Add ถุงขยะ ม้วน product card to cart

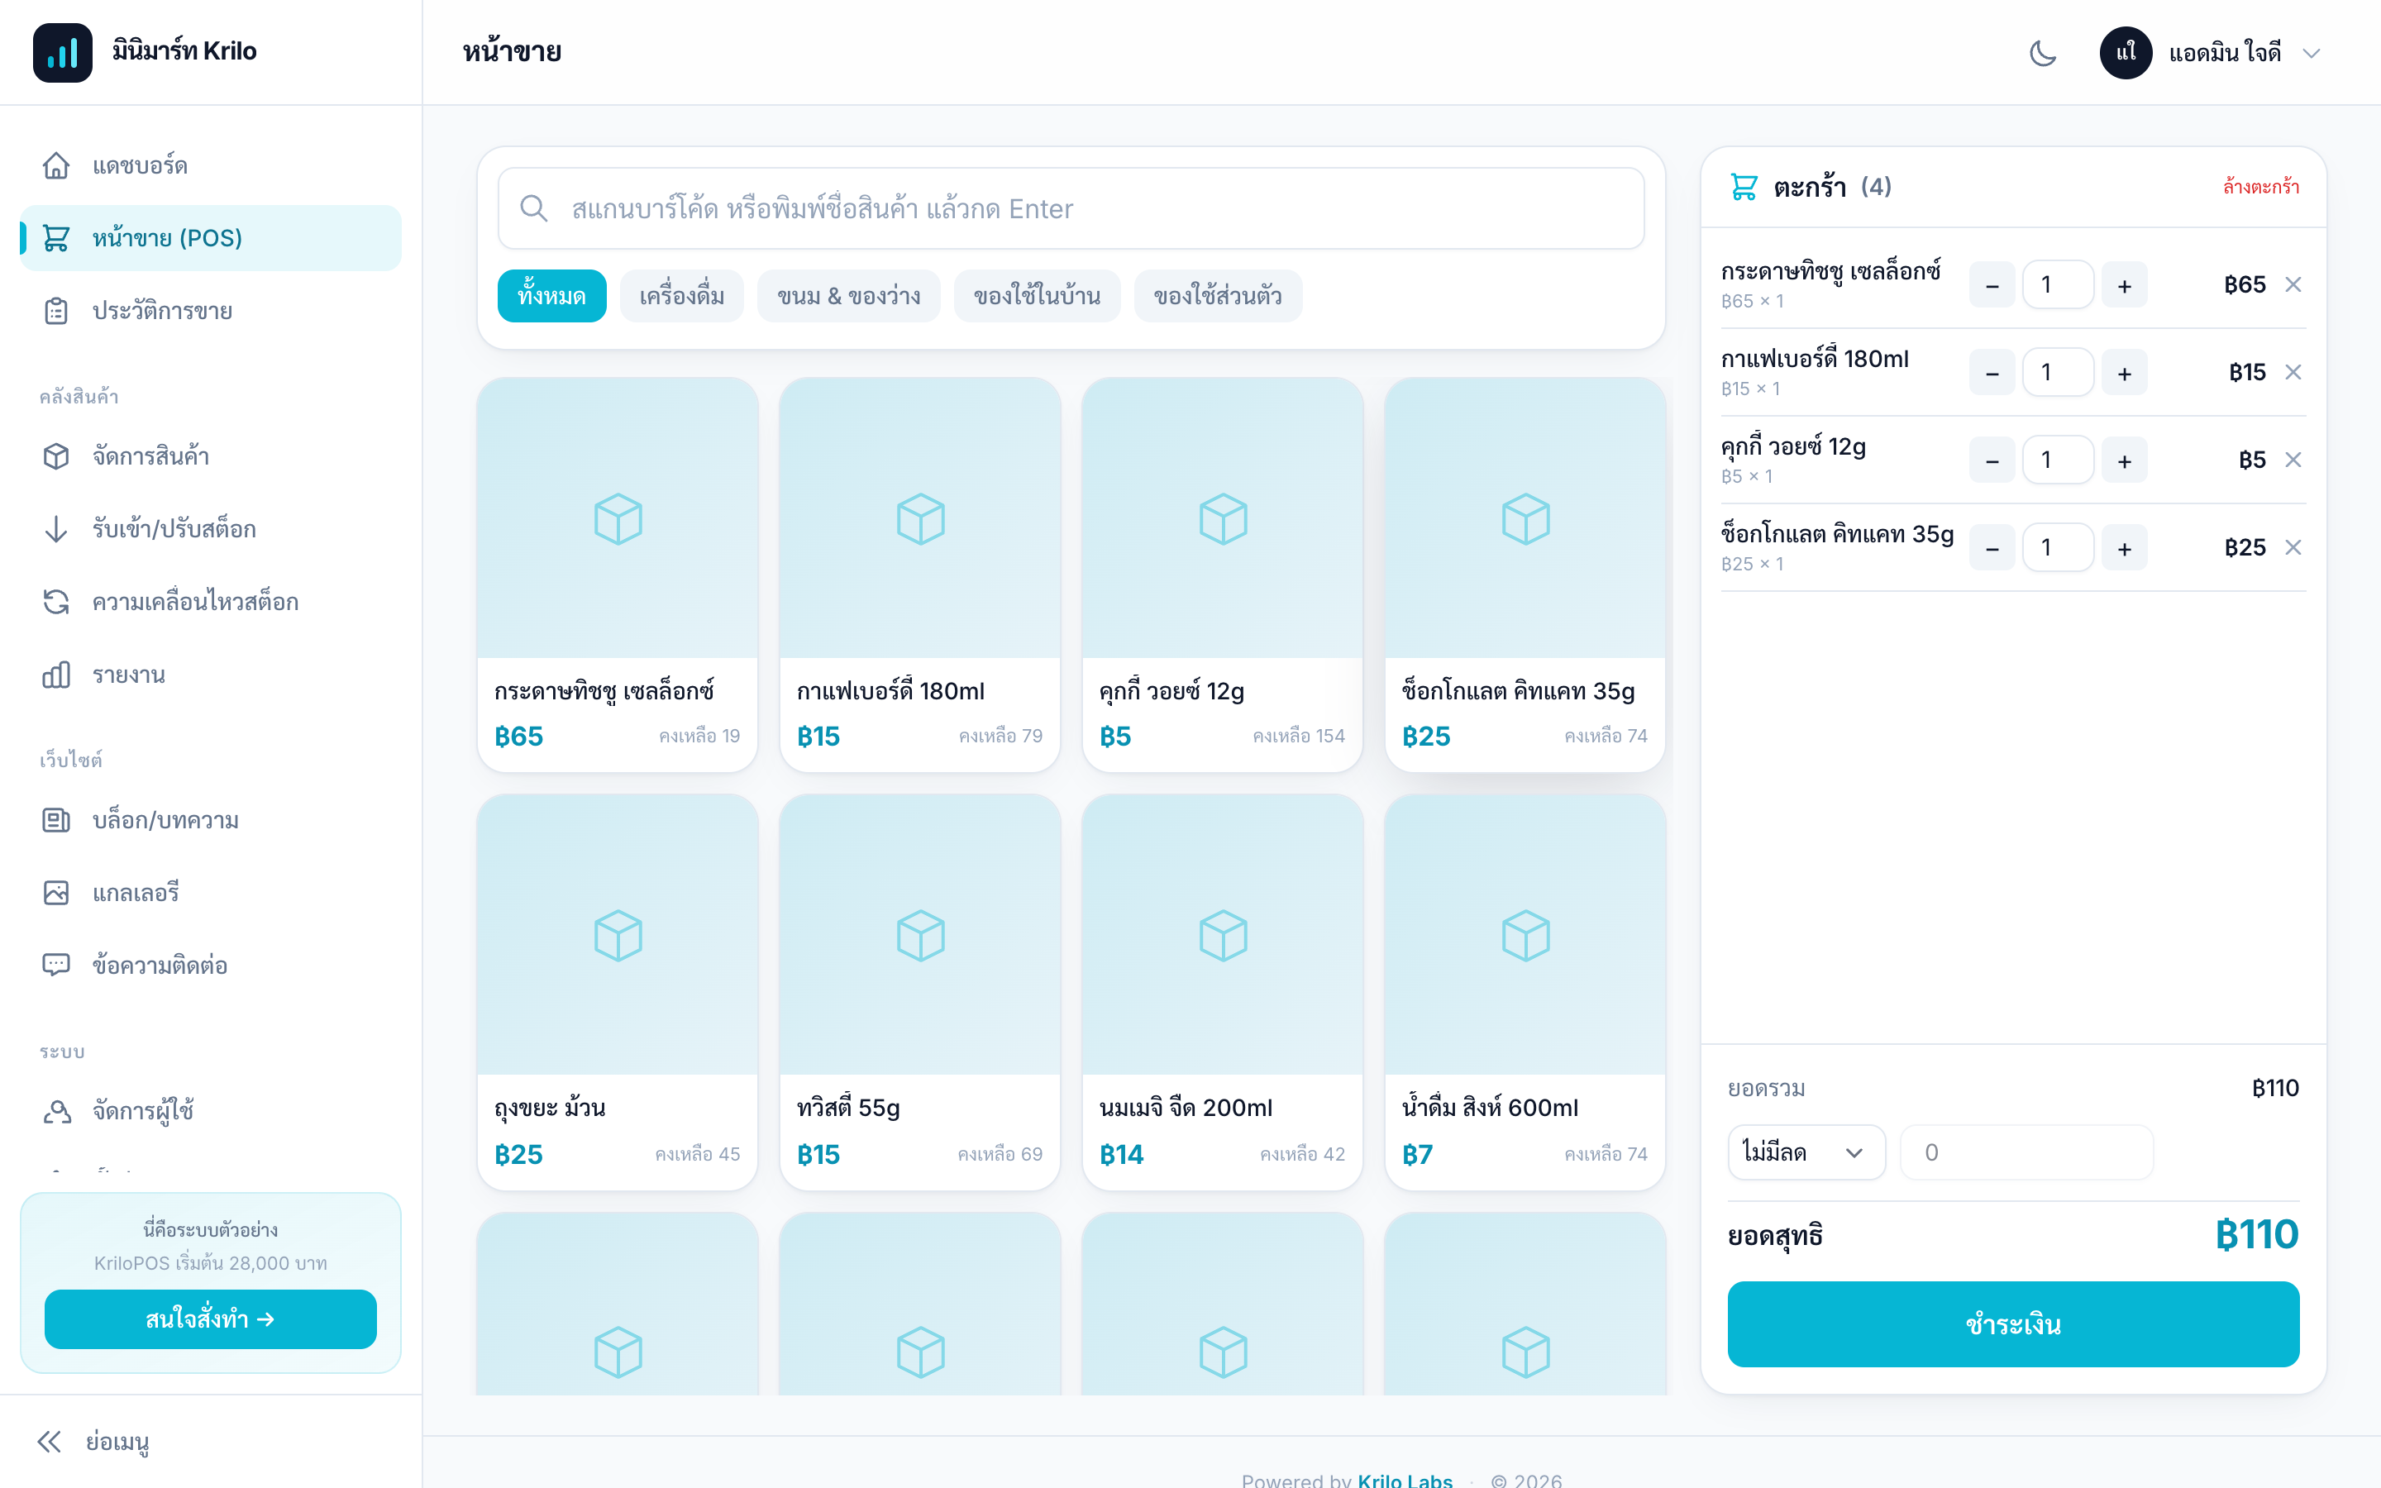pyautogui.click(x=618, y=992)
